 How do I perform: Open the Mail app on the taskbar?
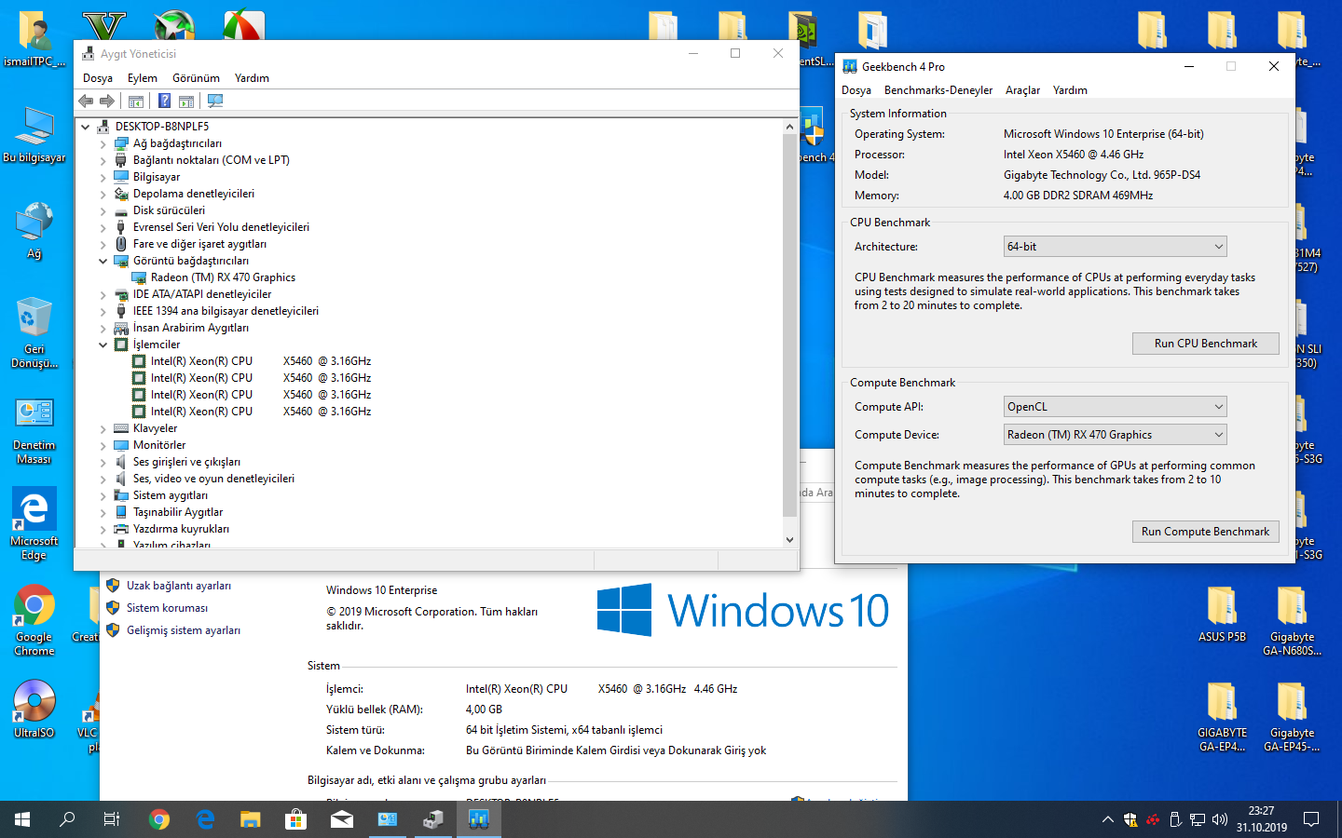tap(341, 819)
